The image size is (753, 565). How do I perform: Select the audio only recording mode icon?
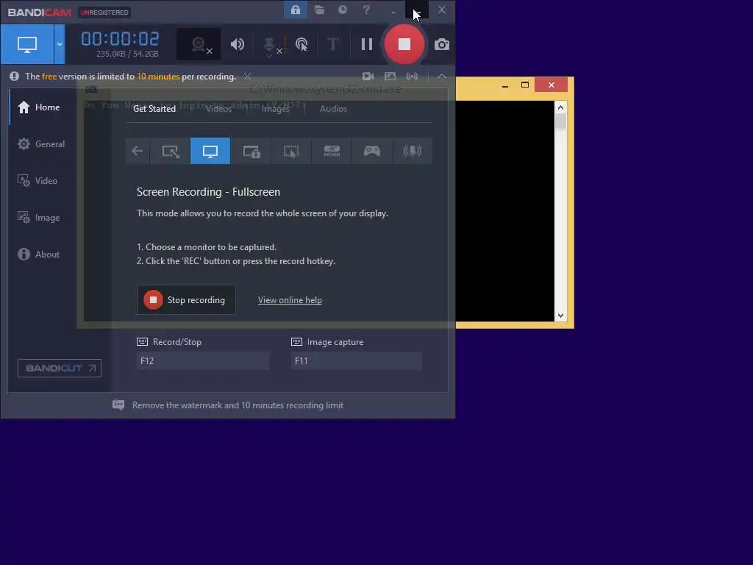[x=412, y=151]
